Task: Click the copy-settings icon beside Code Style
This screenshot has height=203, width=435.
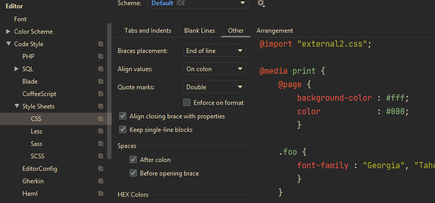Action: 101,44
